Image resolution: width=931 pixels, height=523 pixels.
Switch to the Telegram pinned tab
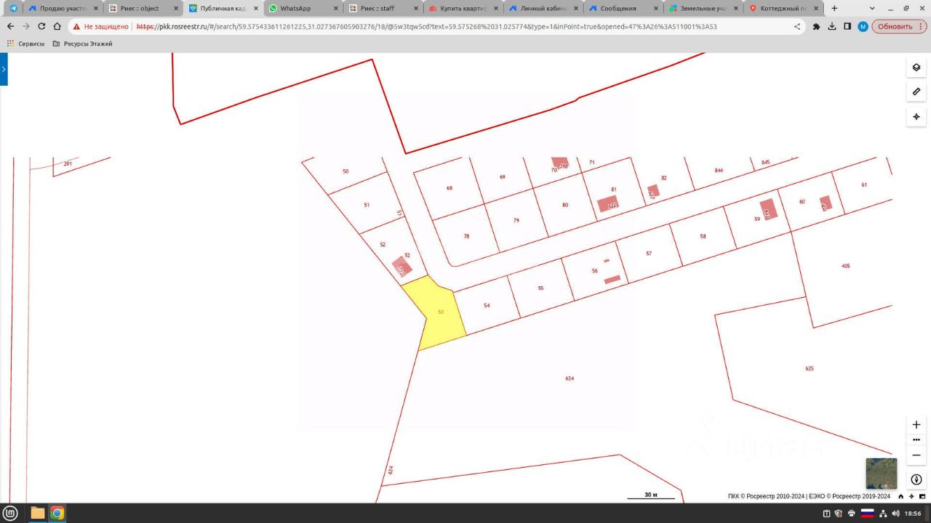(13, 9)
